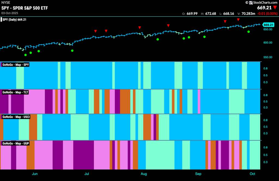Click the 0.8 axis label of SPY map
This screenshot has width=279, height=181.
coord(265,69)
